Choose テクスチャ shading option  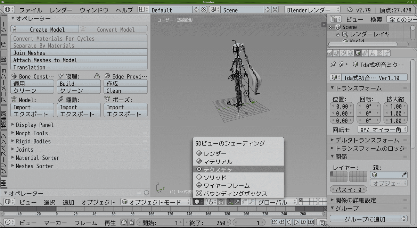pyautogui.click(x=238, y=170)
